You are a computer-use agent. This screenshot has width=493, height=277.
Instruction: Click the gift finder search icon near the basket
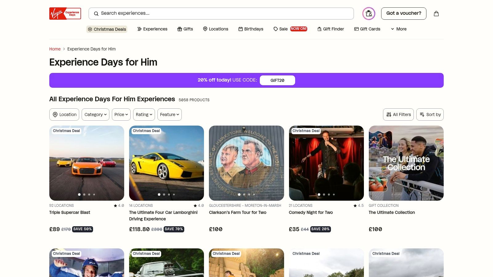coord(369,13)
